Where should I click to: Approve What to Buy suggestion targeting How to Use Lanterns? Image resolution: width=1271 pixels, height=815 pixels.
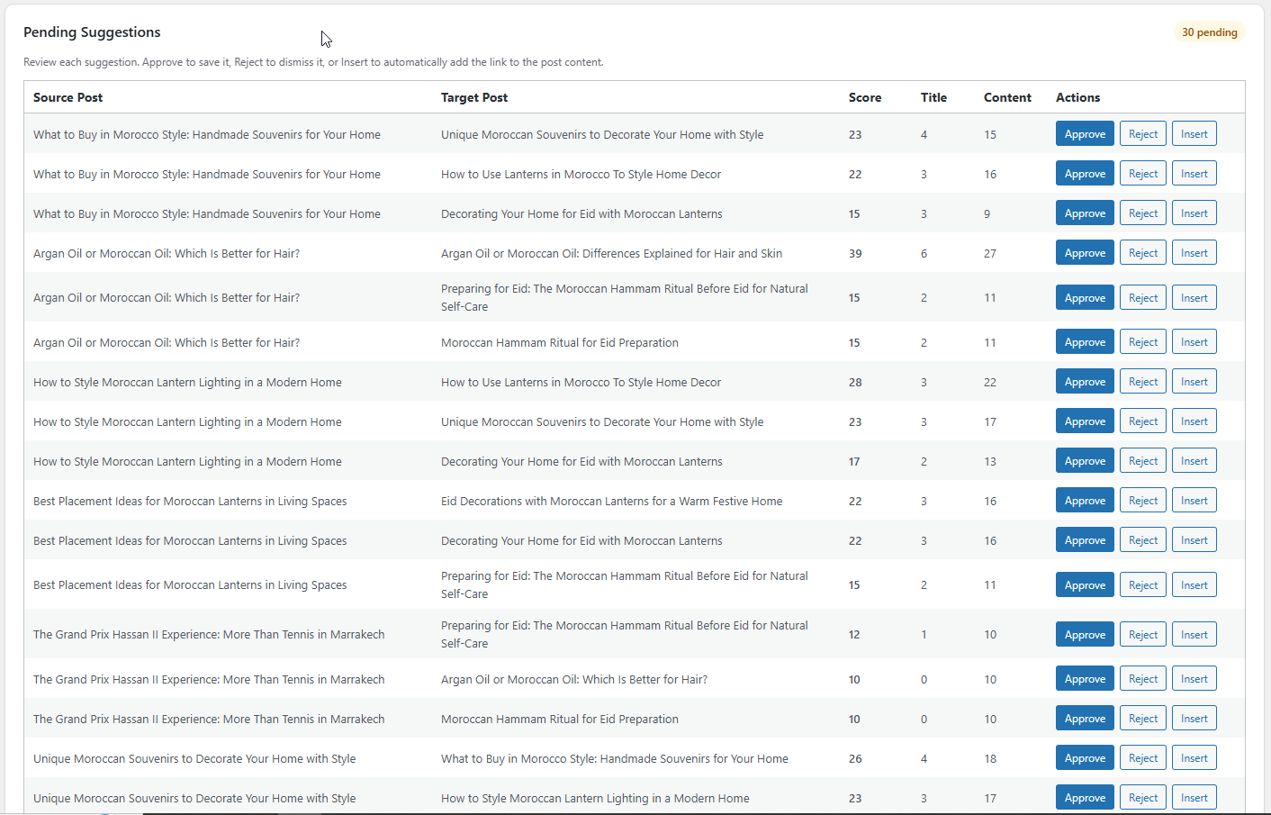point(1085,174)
